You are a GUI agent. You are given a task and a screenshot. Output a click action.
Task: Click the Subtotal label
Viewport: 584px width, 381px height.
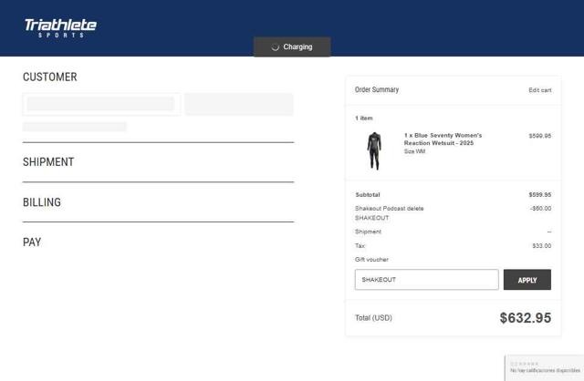pyautogui.click(x=368, y=194)
